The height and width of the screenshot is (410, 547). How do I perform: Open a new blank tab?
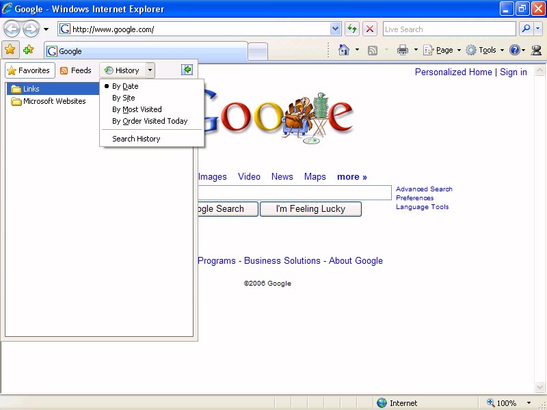258,52
